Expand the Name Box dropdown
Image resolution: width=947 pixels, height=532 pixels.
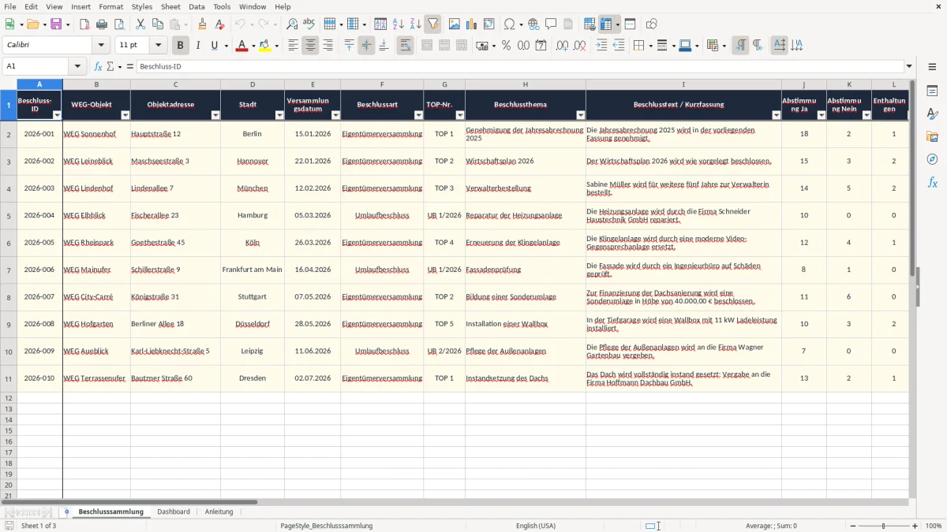pyautogui.click(x=77, y=67)
